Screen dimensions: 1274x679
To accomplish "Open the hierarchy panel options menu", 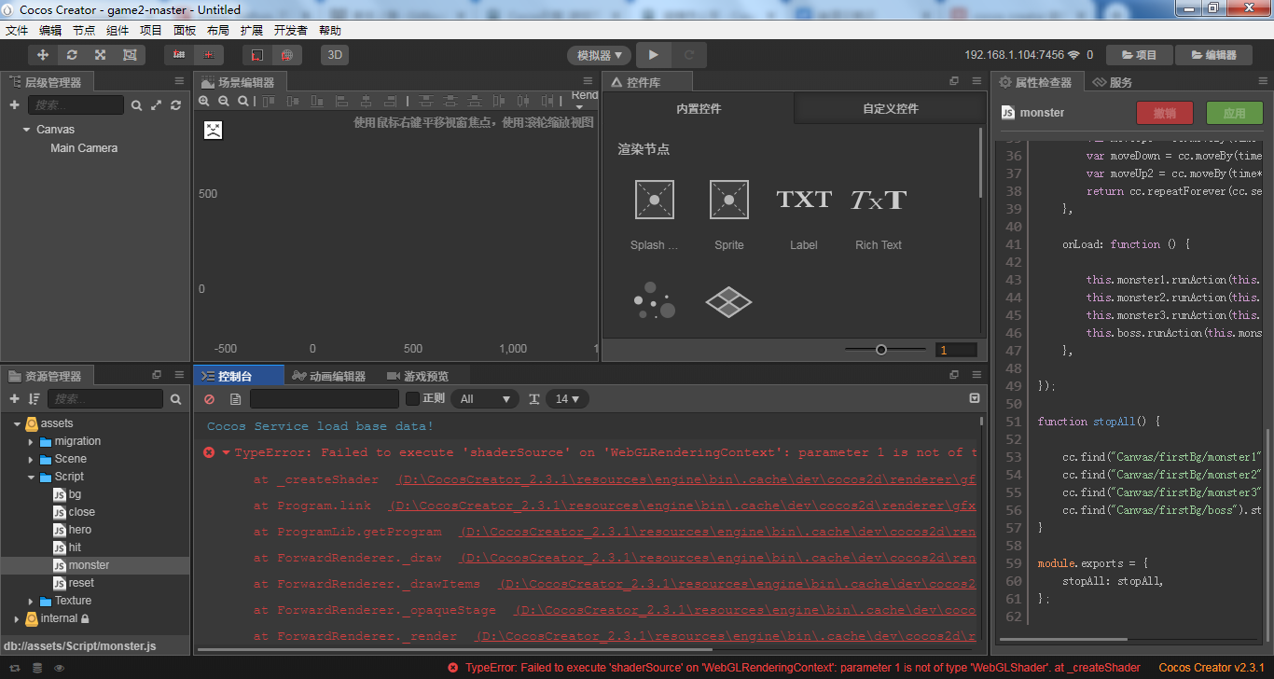I will coord(179,82).
